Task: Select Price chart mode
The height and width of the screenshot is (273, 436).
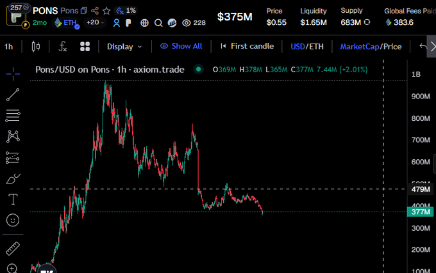Action: click(x=392, y=47)
